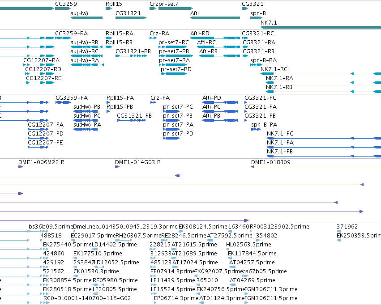The width and height of the screenshot is (381, 305).
Task: Click transcript Afti-RD label
Action: pos(200,33)
